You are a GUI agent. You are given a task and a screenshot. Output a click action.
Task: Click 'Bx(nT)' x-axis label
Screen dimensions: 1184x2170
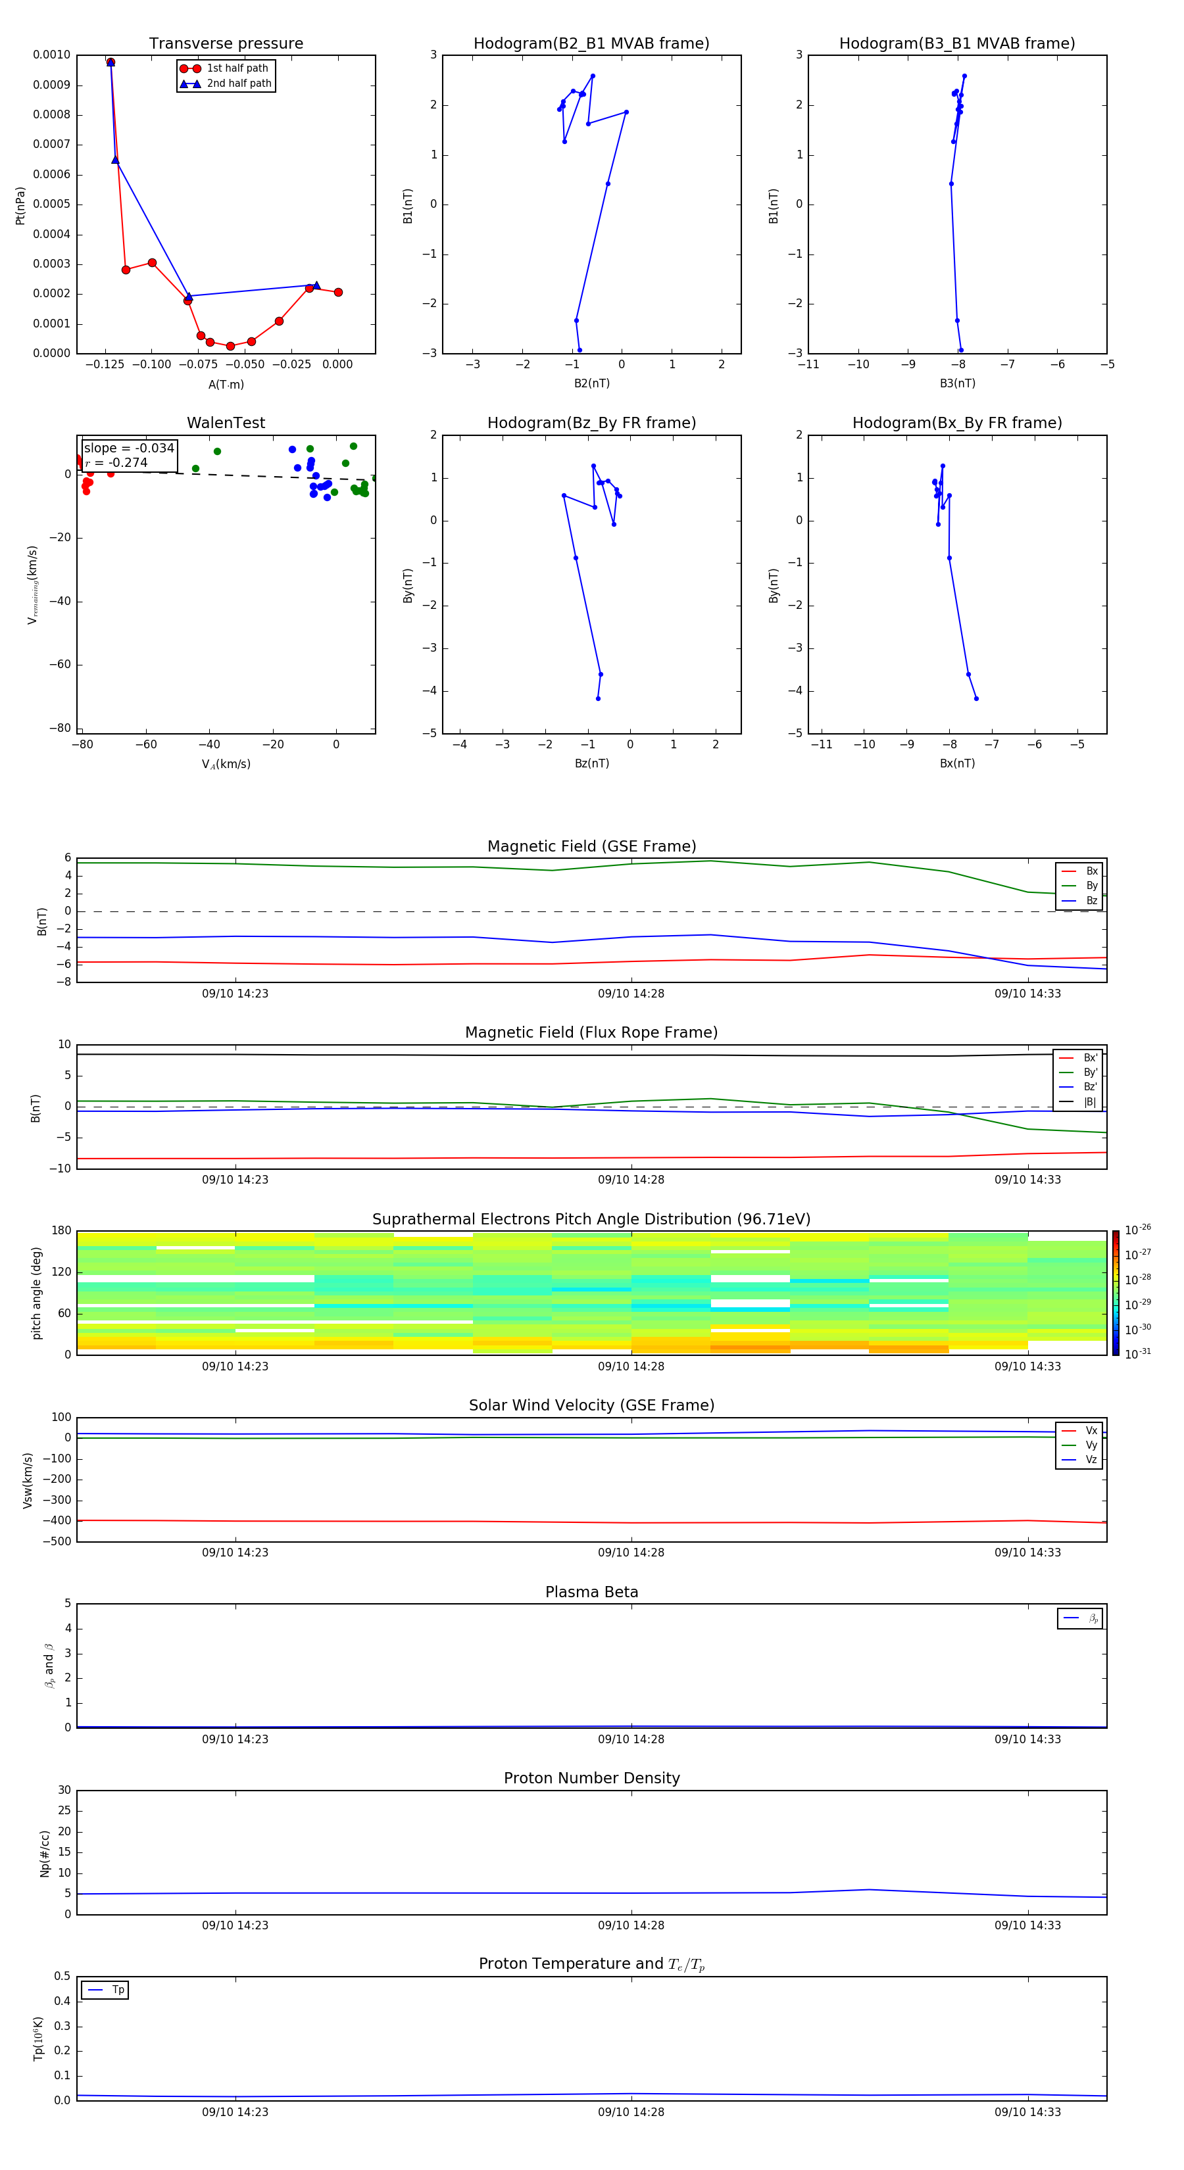pos(957,763)
